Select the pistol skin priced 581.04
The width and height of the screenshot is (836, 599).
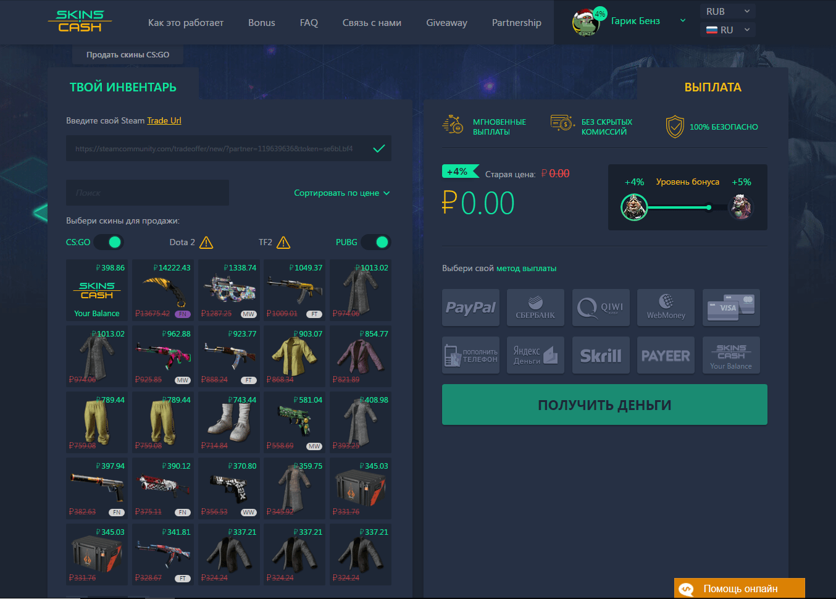pyautogui.click(x=295, y=422)
